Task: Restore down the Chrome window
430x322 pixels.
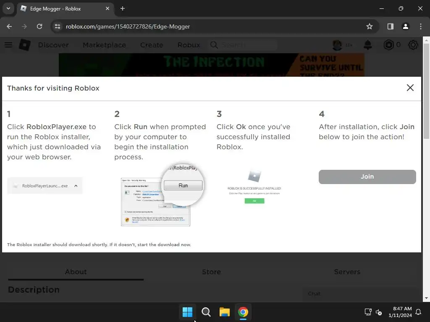Action: coord(401,8)
